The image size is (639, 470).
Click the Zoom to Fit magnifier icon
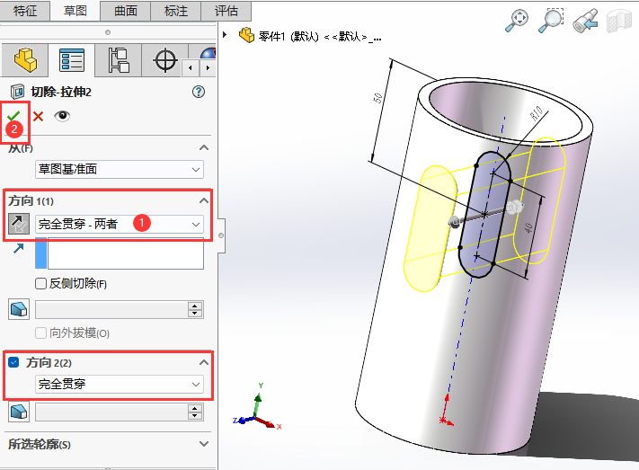pos(519,21)
